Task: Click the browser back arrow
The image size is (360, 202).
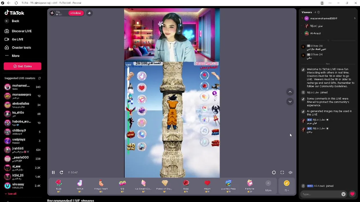Action: [9, 3]
